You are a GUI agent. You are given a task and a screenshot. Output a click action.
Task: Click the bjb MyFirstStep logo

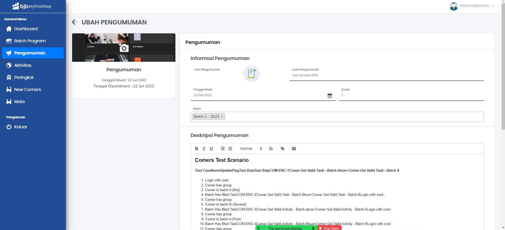coord(32,6)
